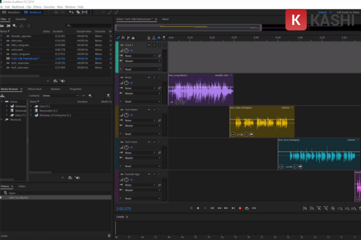This screenshot has height=240, width=361.
Task: Adjust Track 1 volume knob
Action: [126, 50]
